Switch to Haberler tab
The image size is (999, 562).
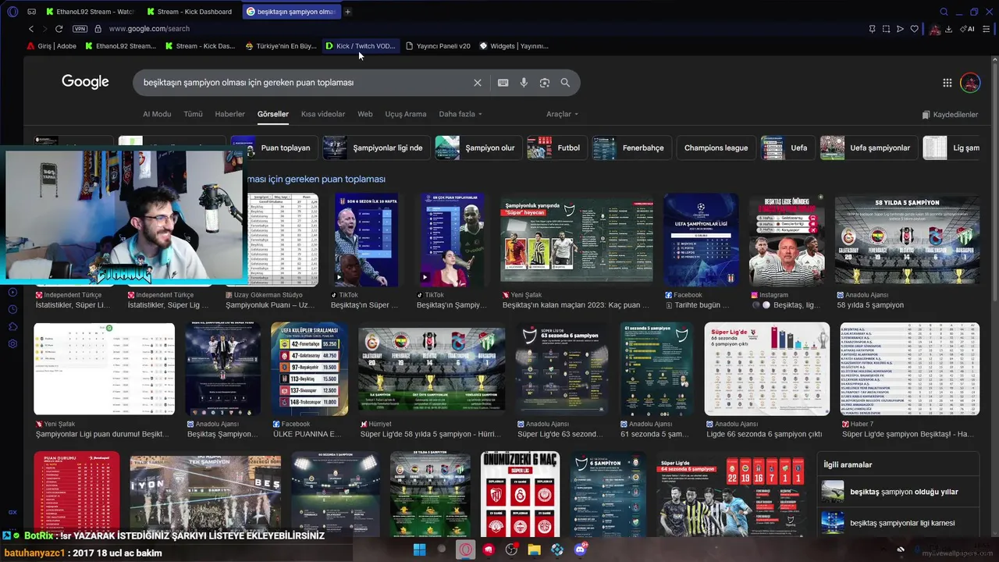click(x=229, y=114)
